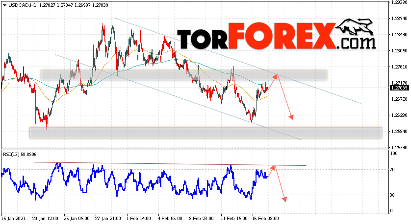Select the 1 Feb 14:00 time label
This screenshot has width=411, height=224.
(x=139, y=219)
